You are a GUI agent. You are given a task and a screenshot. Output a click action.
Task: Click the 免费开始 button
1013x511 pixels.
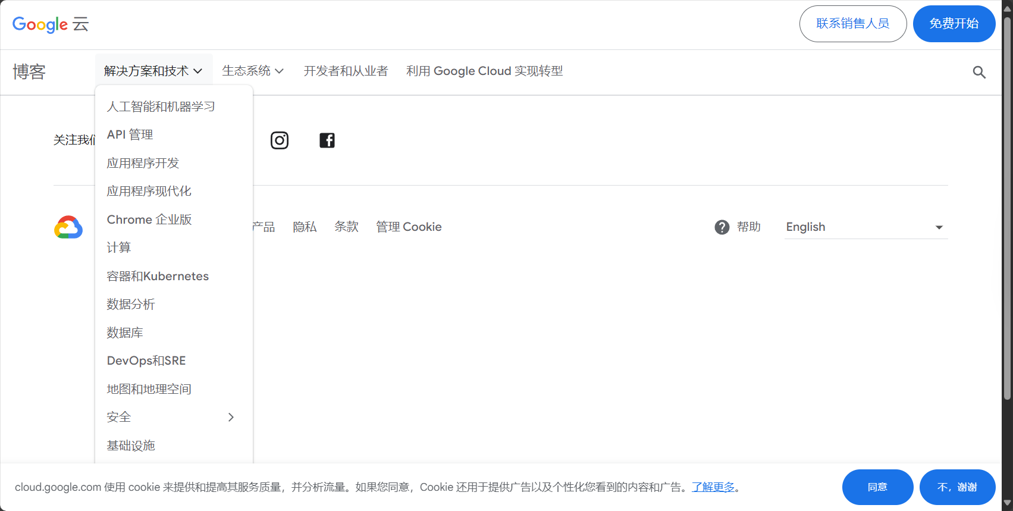pyautogui.click(x=954, y=24)
